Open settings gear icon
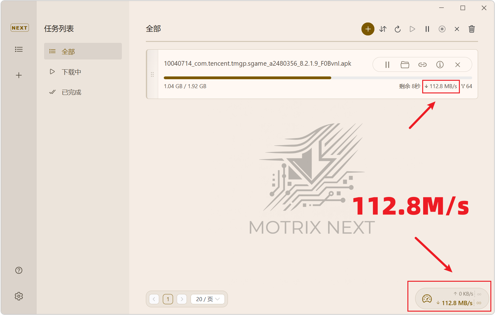The image size is (495, 315). [19, 296]
